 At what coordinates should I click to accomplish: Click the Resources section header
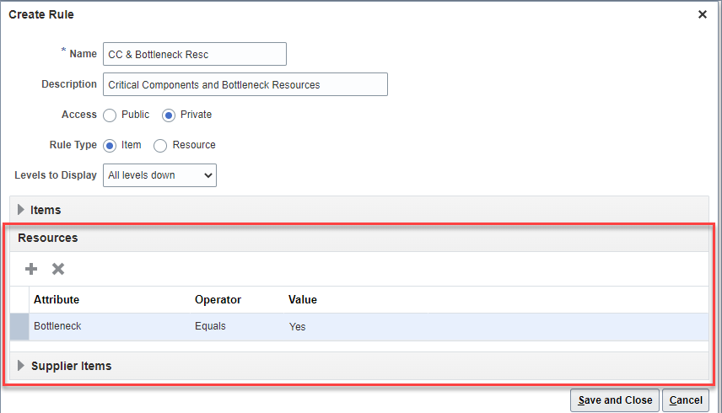pyautogui.click(x=48, y=238)
